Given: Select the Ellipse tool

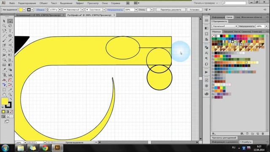Looking at the screenshot, I should pyautogui.click(x=10, y=35).
